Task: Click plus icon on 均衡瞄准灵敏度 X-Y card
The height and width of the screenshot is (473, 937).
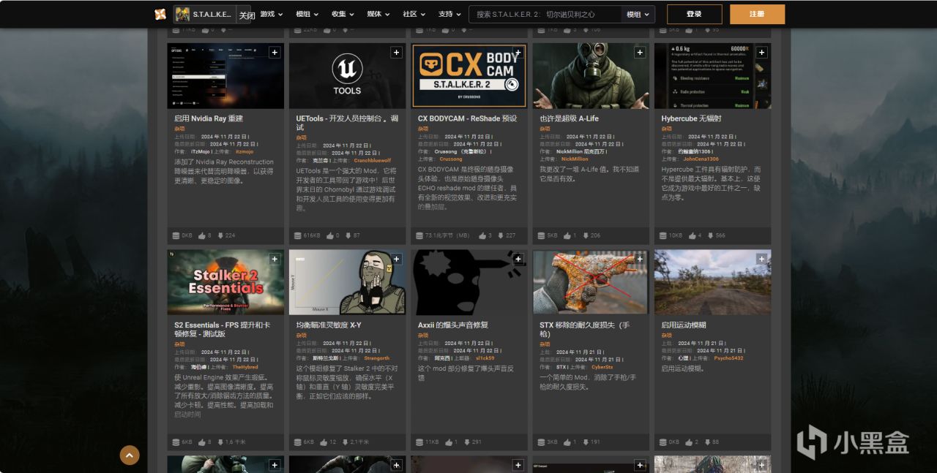Action: (x=396, y=259)
